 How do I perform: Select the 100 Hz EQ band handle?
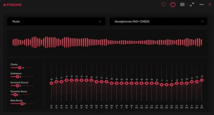coord(87,80)
